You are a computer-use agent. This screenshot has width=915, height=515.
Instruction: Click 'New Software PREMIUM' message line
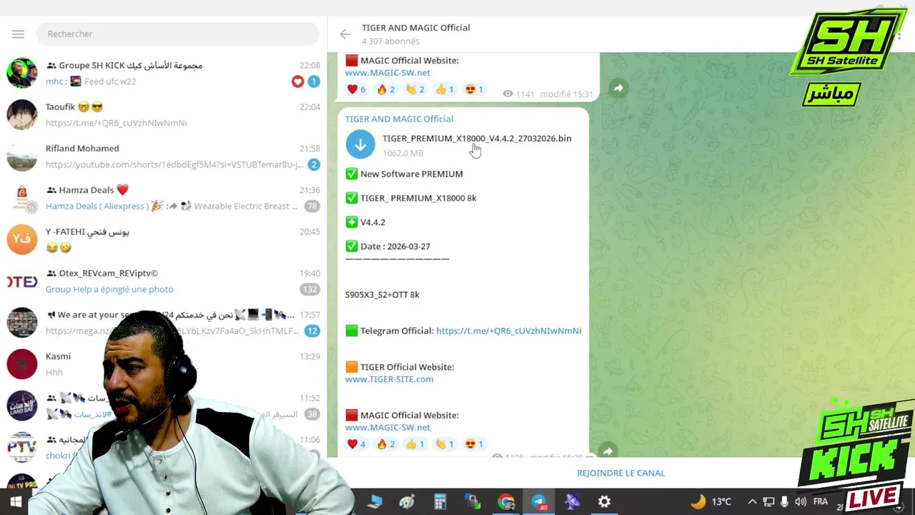click(x=404, y=174)
